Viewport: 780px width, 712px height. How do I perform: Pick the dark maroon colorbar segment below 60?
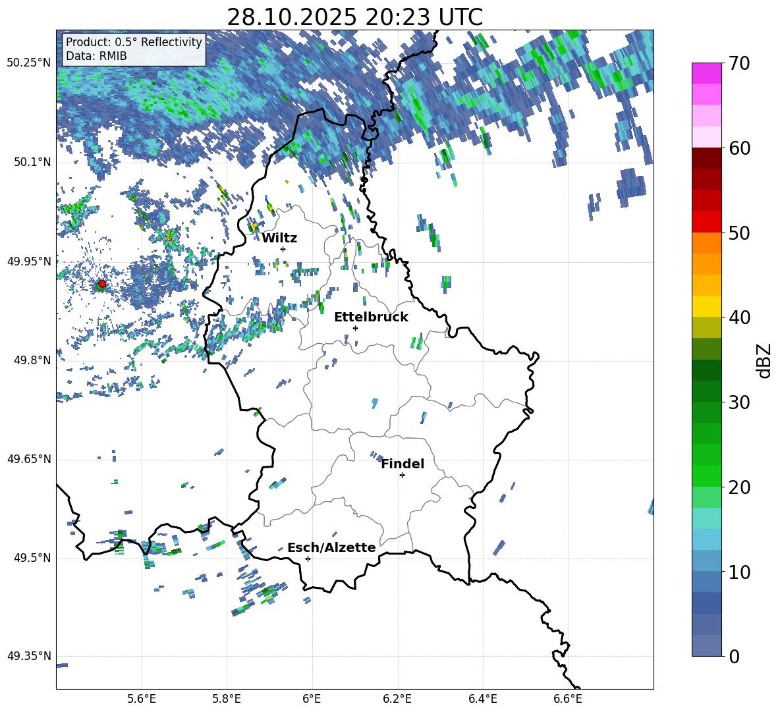[706, 159]
